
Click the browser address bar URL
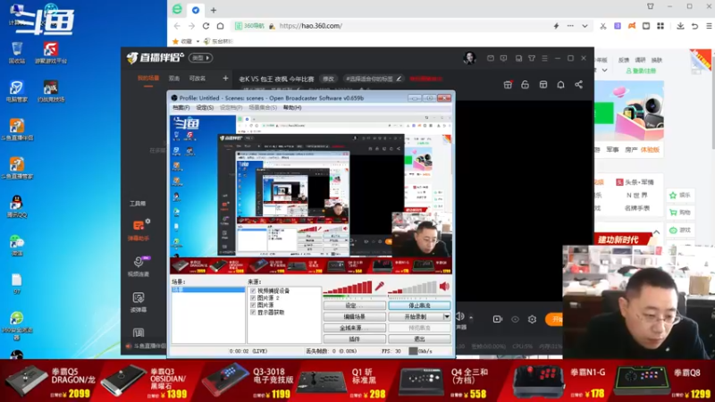coord(310,26)
